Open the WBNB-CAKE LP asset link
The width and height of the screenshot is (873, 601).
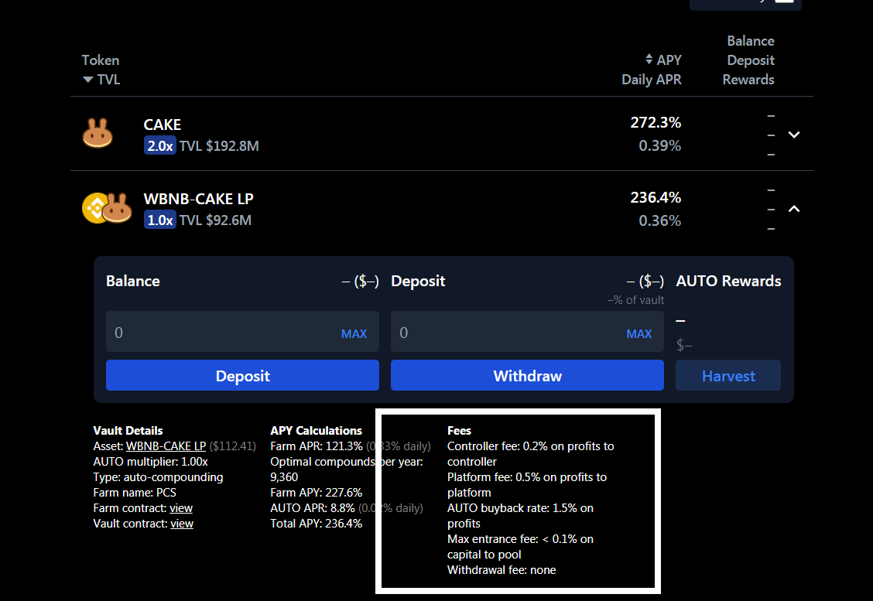166,446
